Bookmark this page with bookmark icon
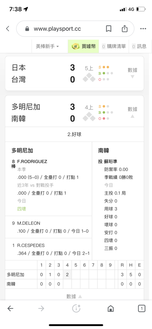The image size is (152, 329). coord(109,29)
